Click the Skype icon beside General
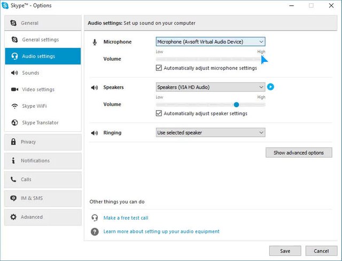The width and height of the screenshot is (342, 261). coord(13,23)
